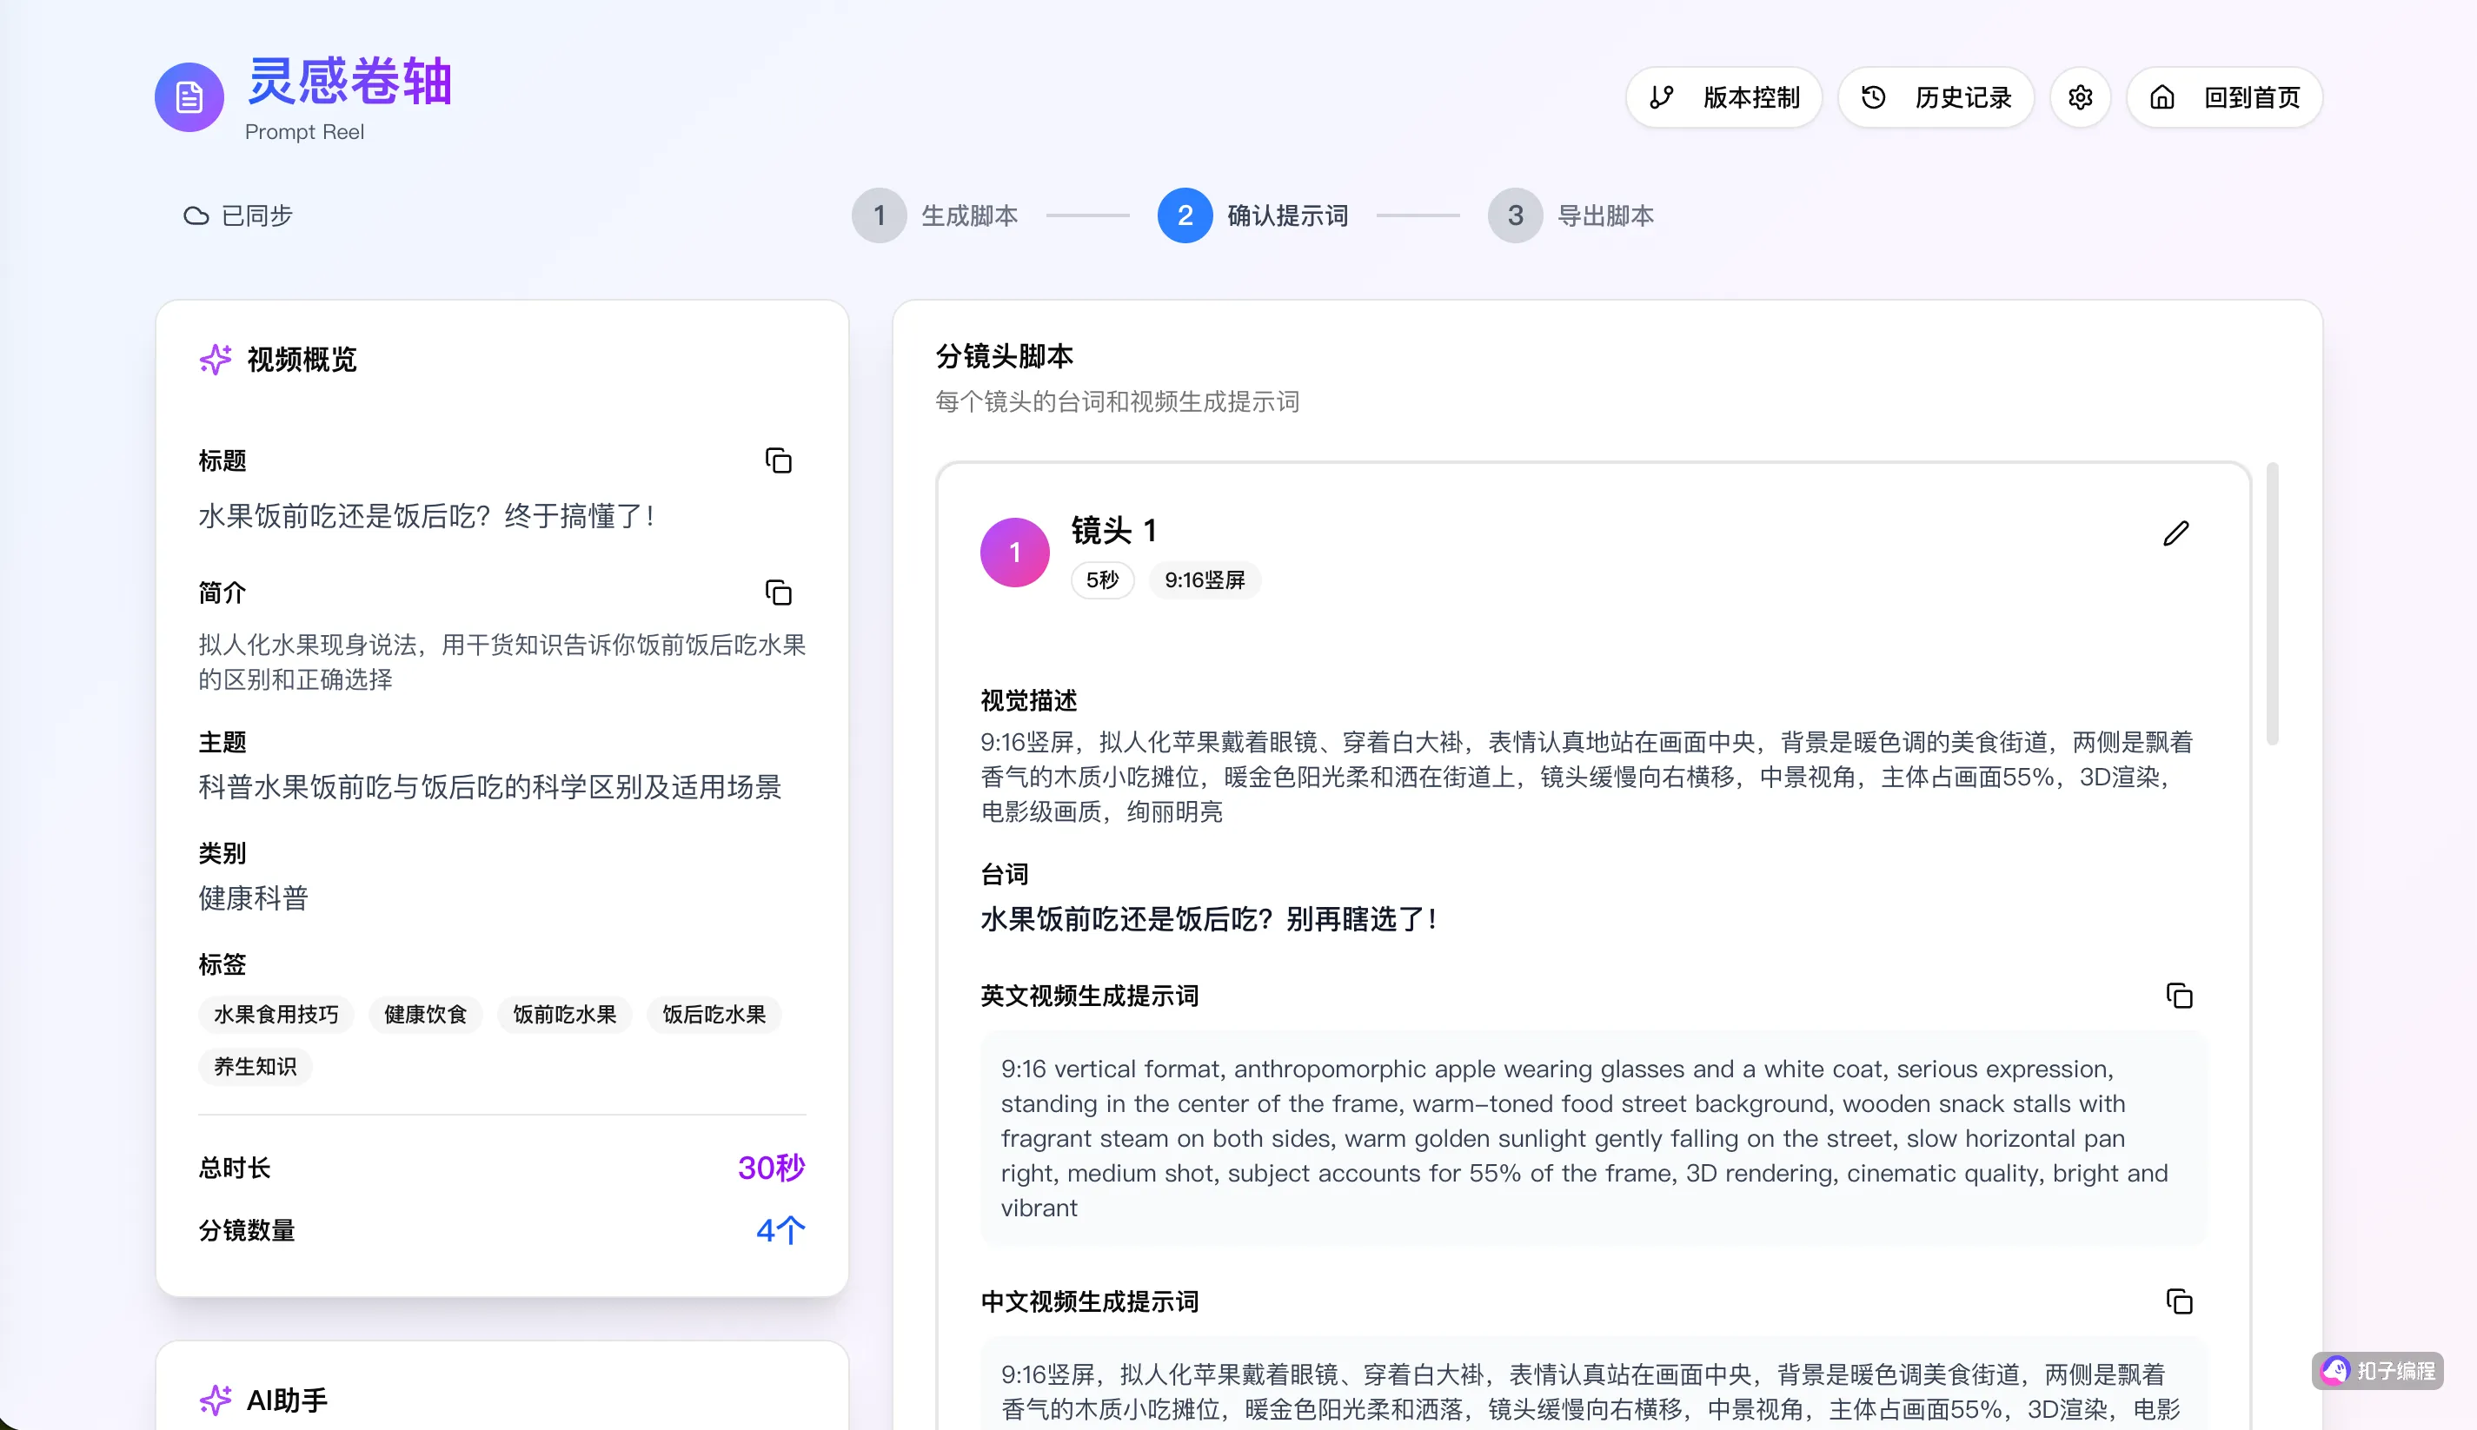Open 版本控制 version control
The height and width of the screenshot is (1430, 2477).
pos(1723,97)
